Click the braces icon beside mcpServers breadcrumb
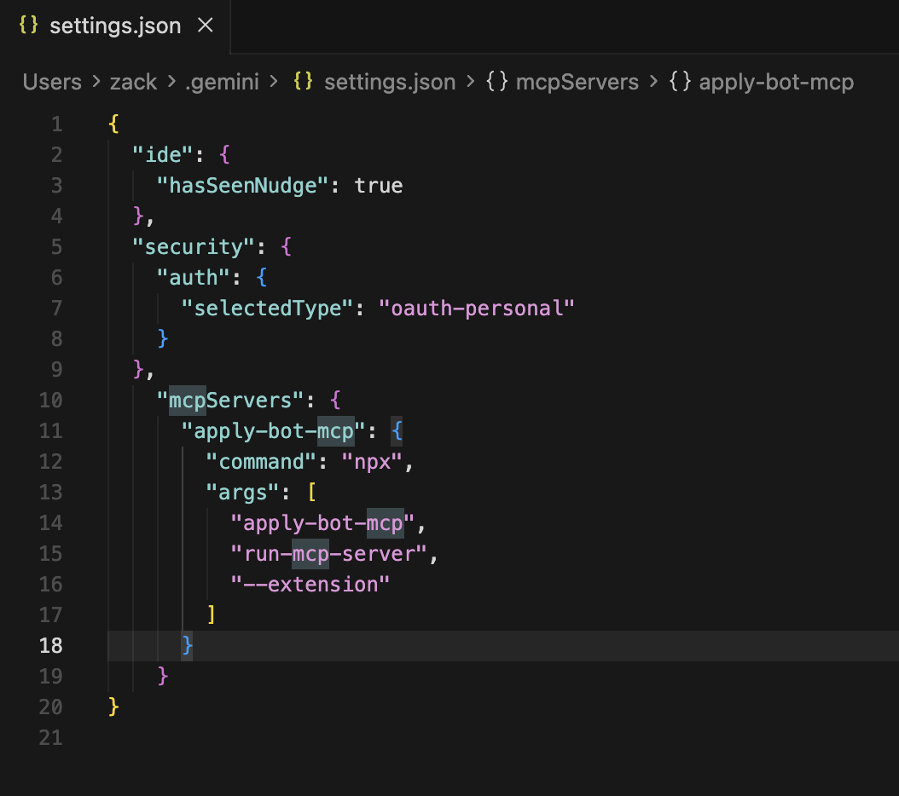 [496, 82]
